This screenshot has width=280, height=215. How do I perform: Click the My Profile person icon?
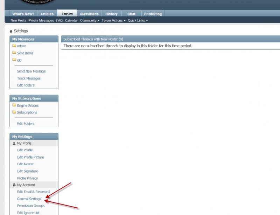(14, 143)
